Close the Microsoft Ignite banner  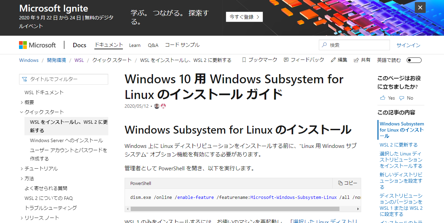coord(420,7)
